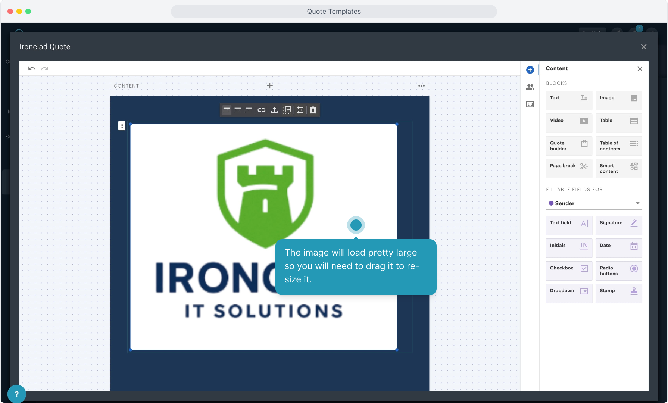Open the content section three-dot menu

pyautogui.click(x=421, y=86)
